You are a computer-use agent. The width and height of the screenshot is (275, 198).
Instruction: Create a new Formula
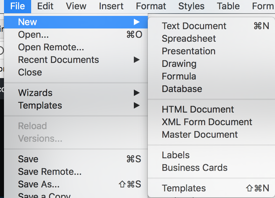pyautogui.click(x=211, y=76)
